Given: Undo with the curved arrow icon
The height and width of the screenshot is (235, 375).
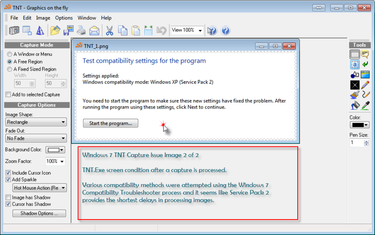Looking at the screenshot, I should pos(161,30).
